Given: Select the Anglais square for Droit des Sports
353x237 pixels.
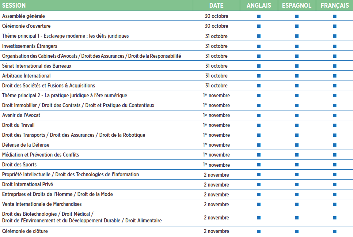Looking at the screenshot, I should [259, 165].
